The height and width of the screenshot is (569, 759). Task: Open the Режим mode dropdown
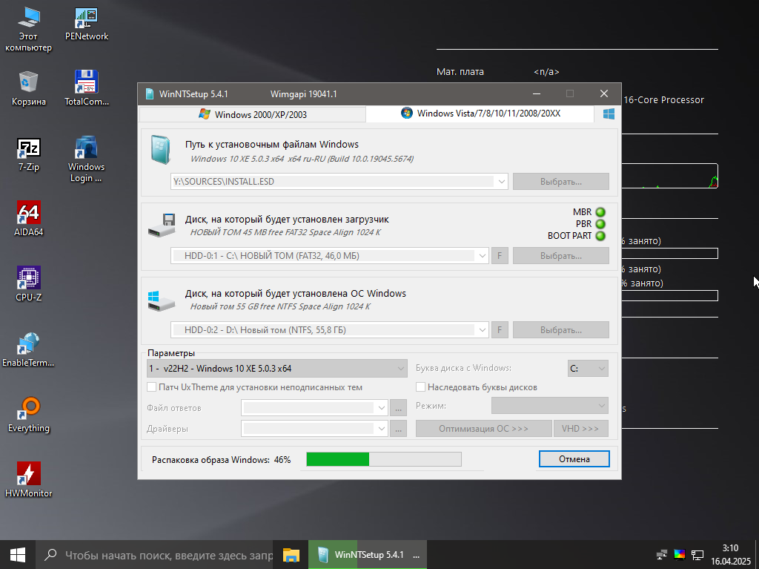click(x=550, y=406)
